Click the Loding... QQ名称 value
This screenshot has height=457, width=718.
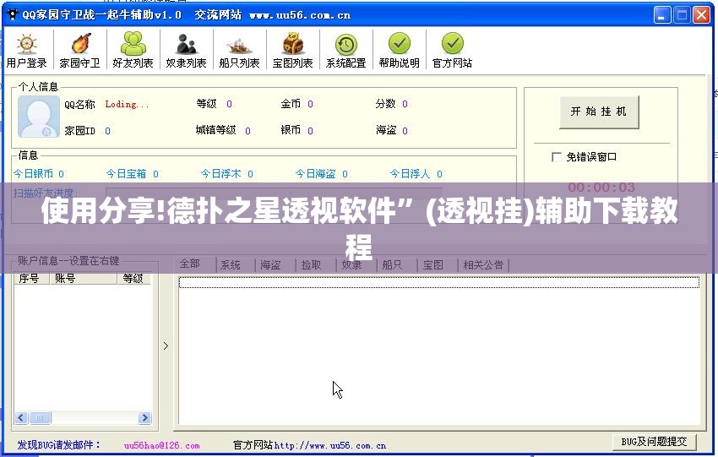click(127, 105)
